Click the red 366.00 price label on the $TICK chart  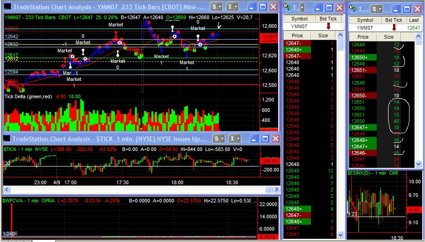click(x=270, y=161)
